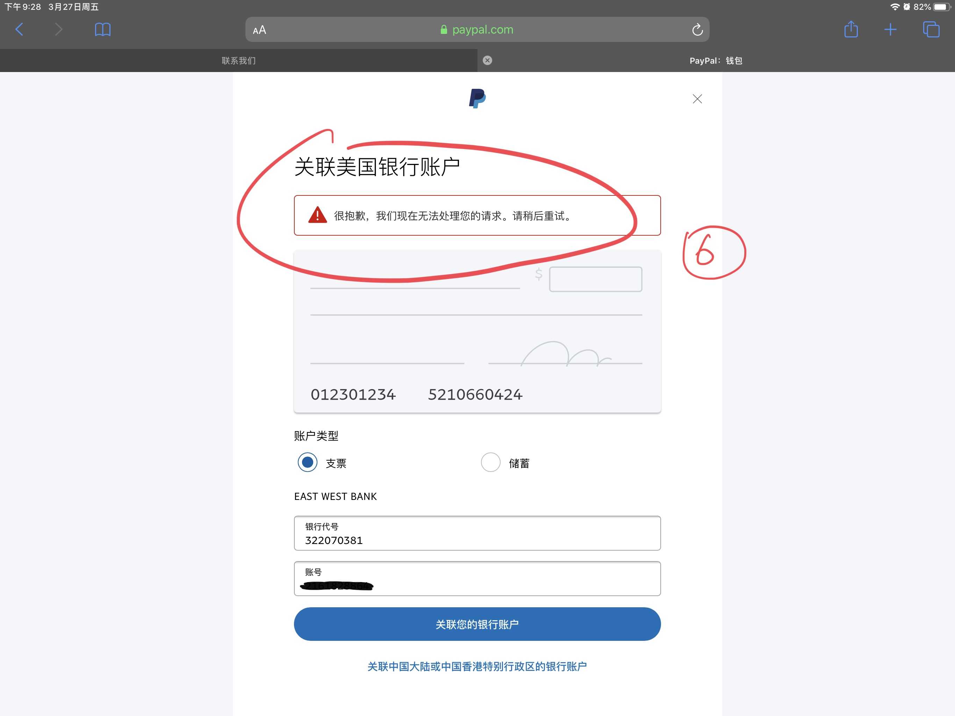The height and width of the screenshot is (716, 955).
Task: Open link to 关联中国大陆或中国香港 bank account
Action: tap(477, 666)
